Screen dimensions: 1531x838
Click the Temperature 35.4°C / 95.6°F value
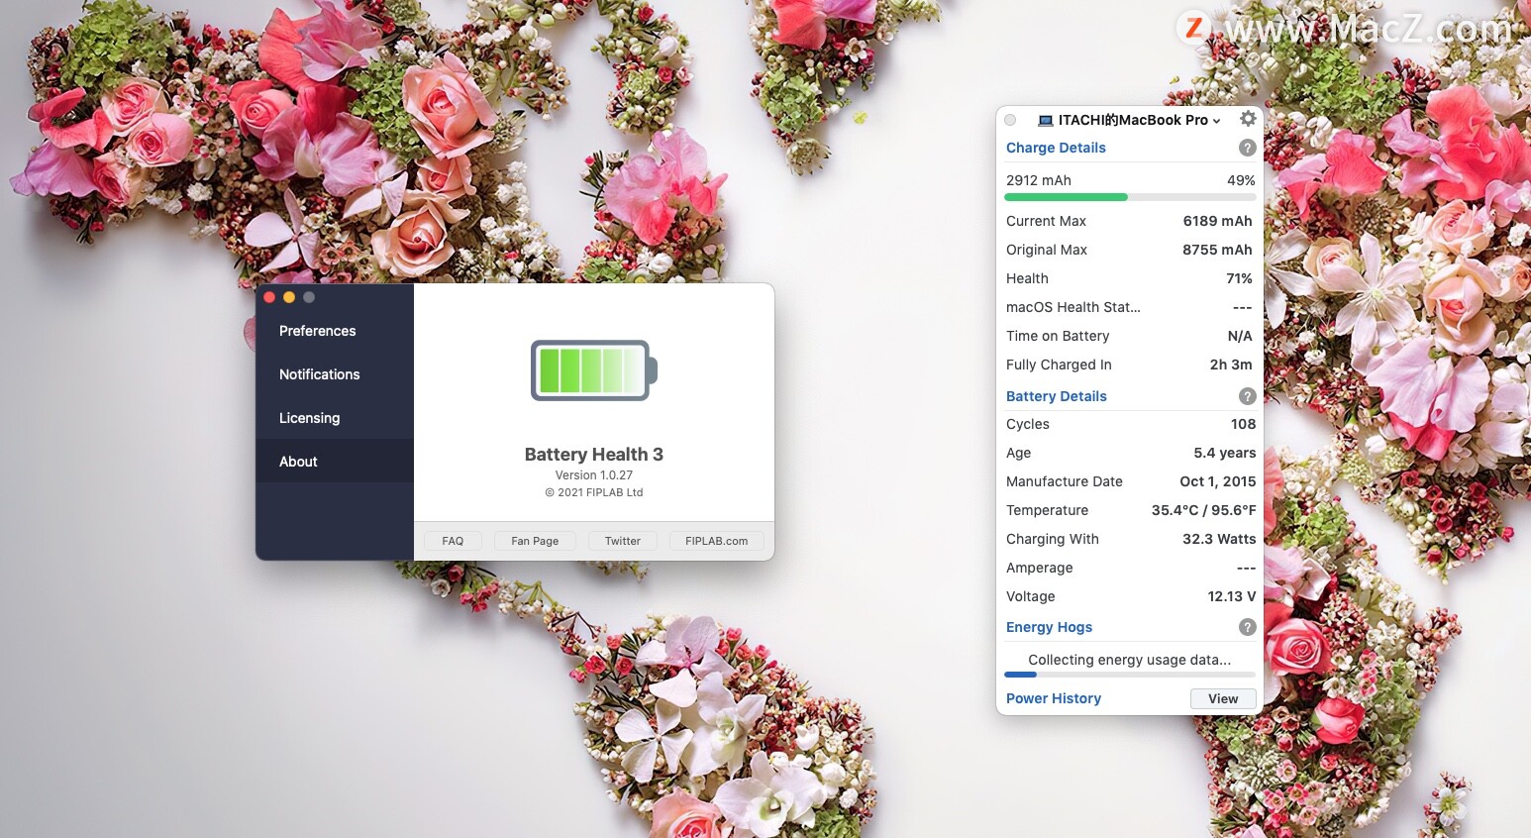(x=1203, y=510)
